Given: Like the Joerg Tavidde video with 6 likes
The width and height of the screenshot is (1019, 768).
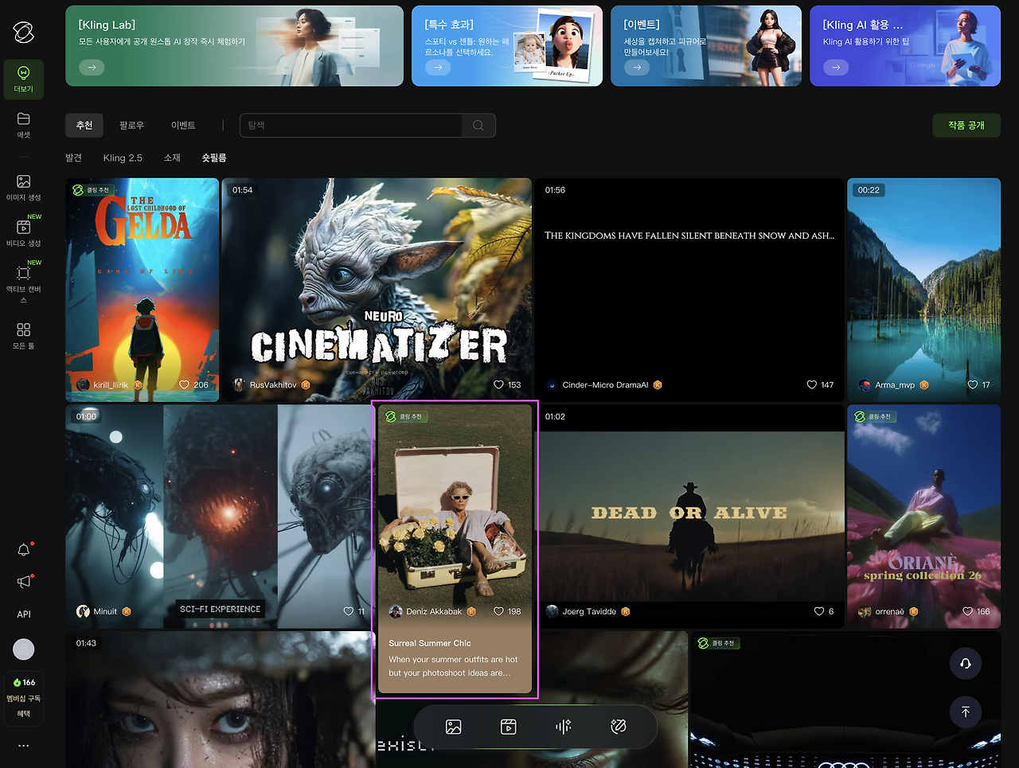Looking at the screenshot, I should 819,611.
